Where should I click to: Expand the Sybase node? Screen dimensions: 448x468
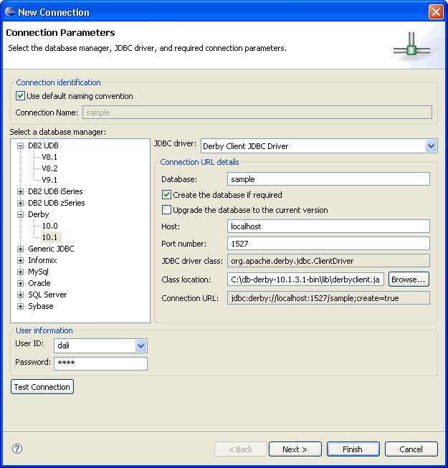coord(20,306)
